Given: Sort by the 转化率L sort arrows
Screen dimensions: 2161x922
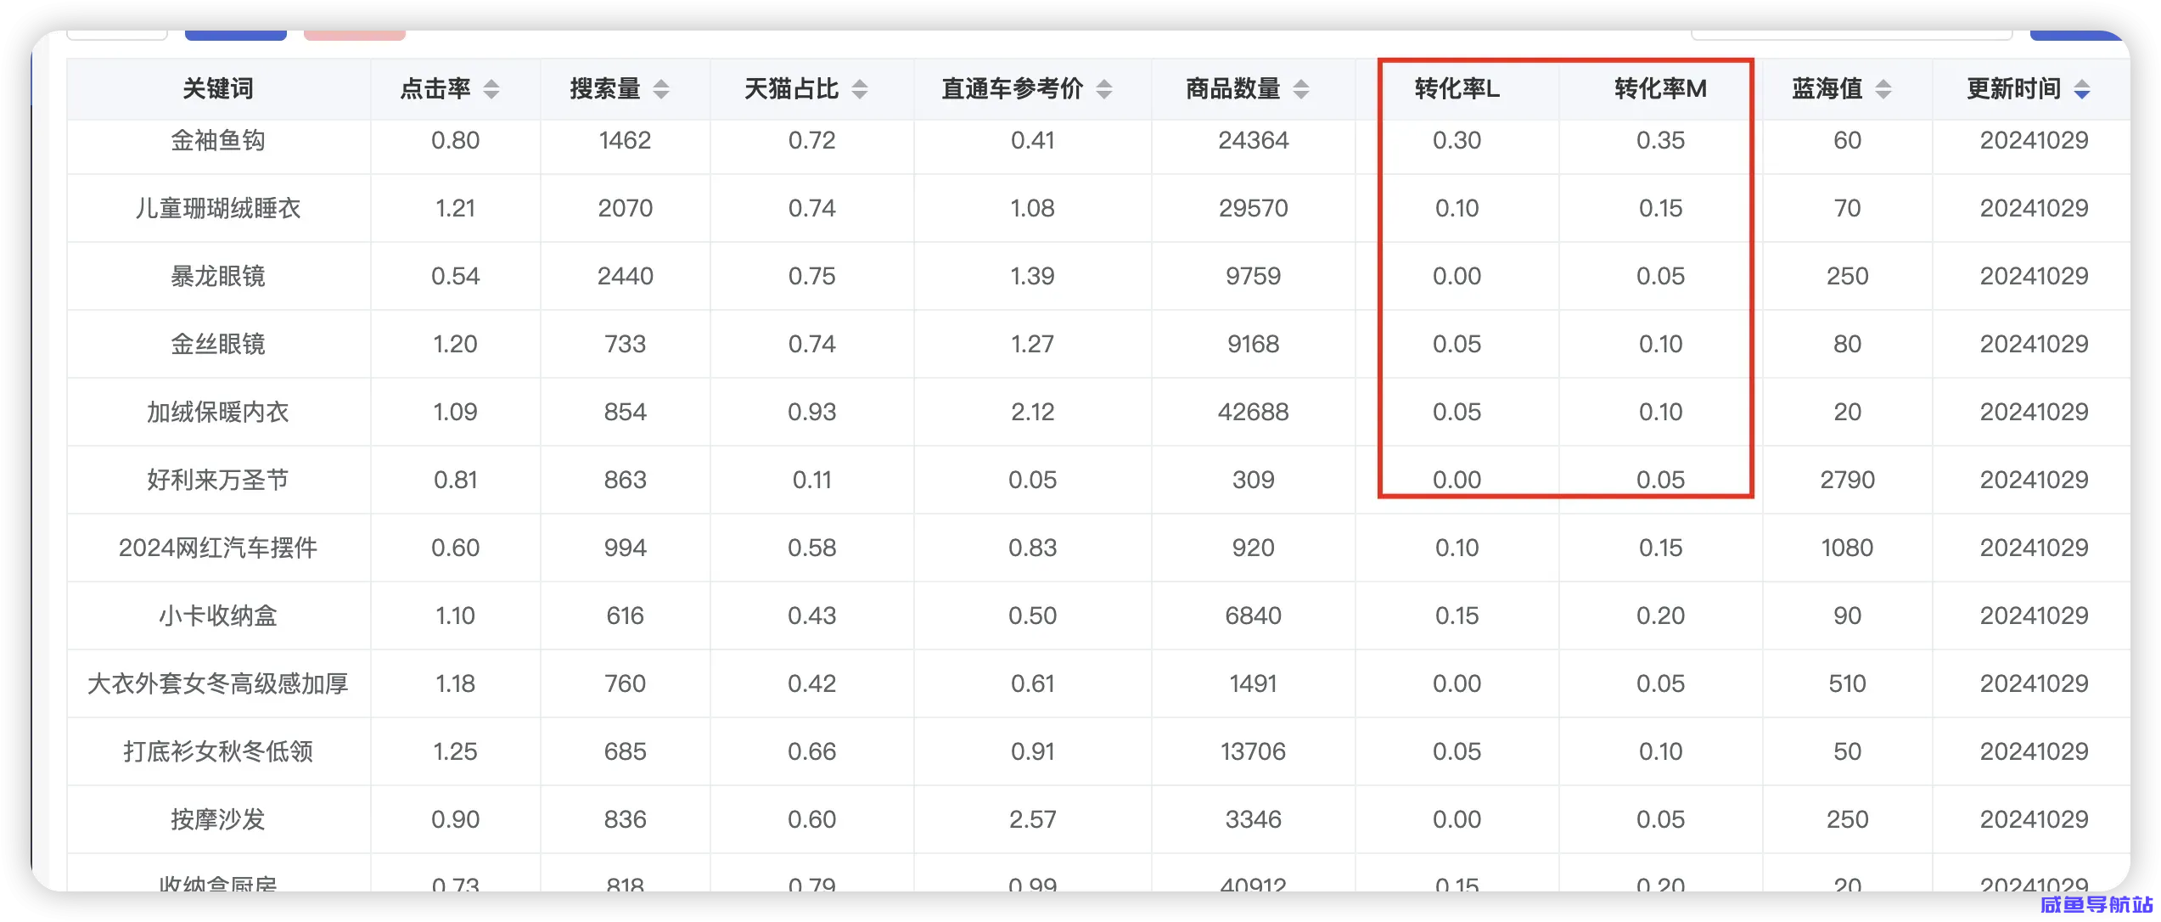Looking at the screenshot, I should click(1456, 88).
